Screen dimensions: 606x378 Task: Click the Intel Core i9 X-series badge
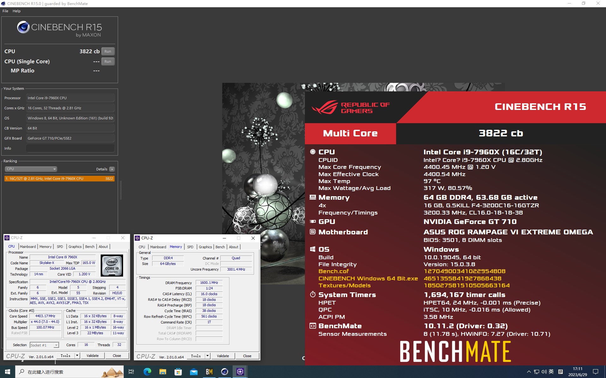coord(112,266)
